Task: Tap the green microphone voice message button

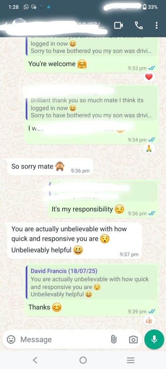Action: click(154, 339)
